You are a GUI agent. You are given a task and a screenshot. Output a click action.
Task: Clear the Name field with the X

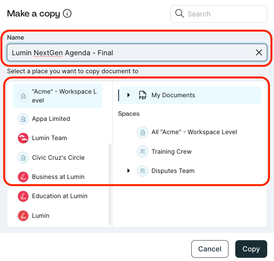tap(259, 52)
